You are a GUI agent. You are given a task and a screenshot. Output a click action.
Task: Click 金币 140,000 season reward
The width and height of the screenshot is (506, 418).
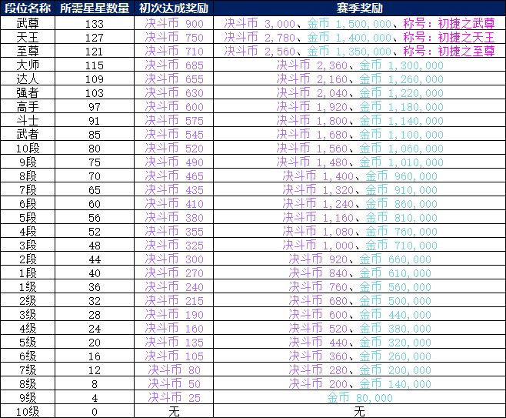[x=395, y=384]
